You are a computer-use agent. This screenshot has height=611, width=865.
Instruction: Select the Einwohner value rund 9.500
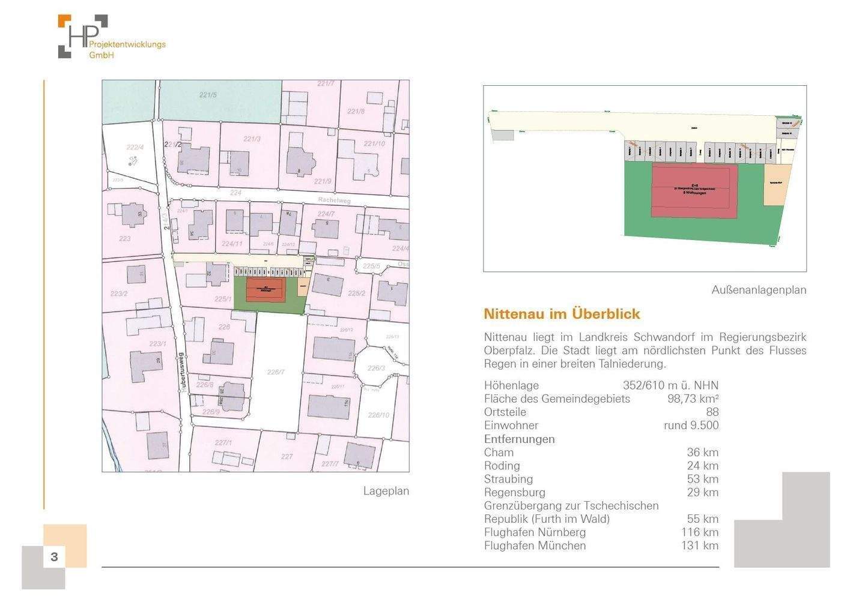point(691,425)
